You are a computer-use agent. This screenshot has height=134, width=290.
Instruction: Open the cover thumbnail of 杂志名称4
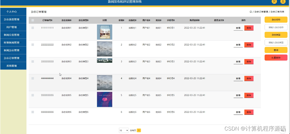click(104, 83)
